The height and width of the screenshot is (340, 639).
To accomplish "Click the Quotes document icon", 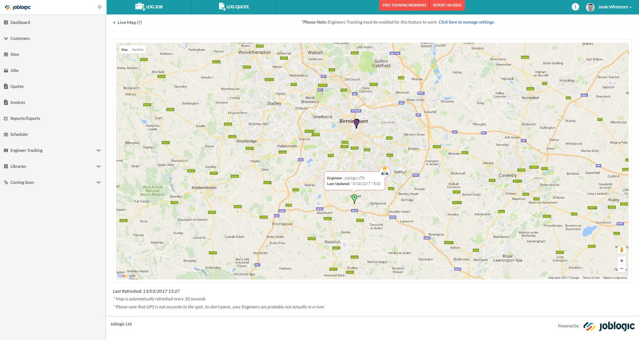I will click(x=6, y=86).
